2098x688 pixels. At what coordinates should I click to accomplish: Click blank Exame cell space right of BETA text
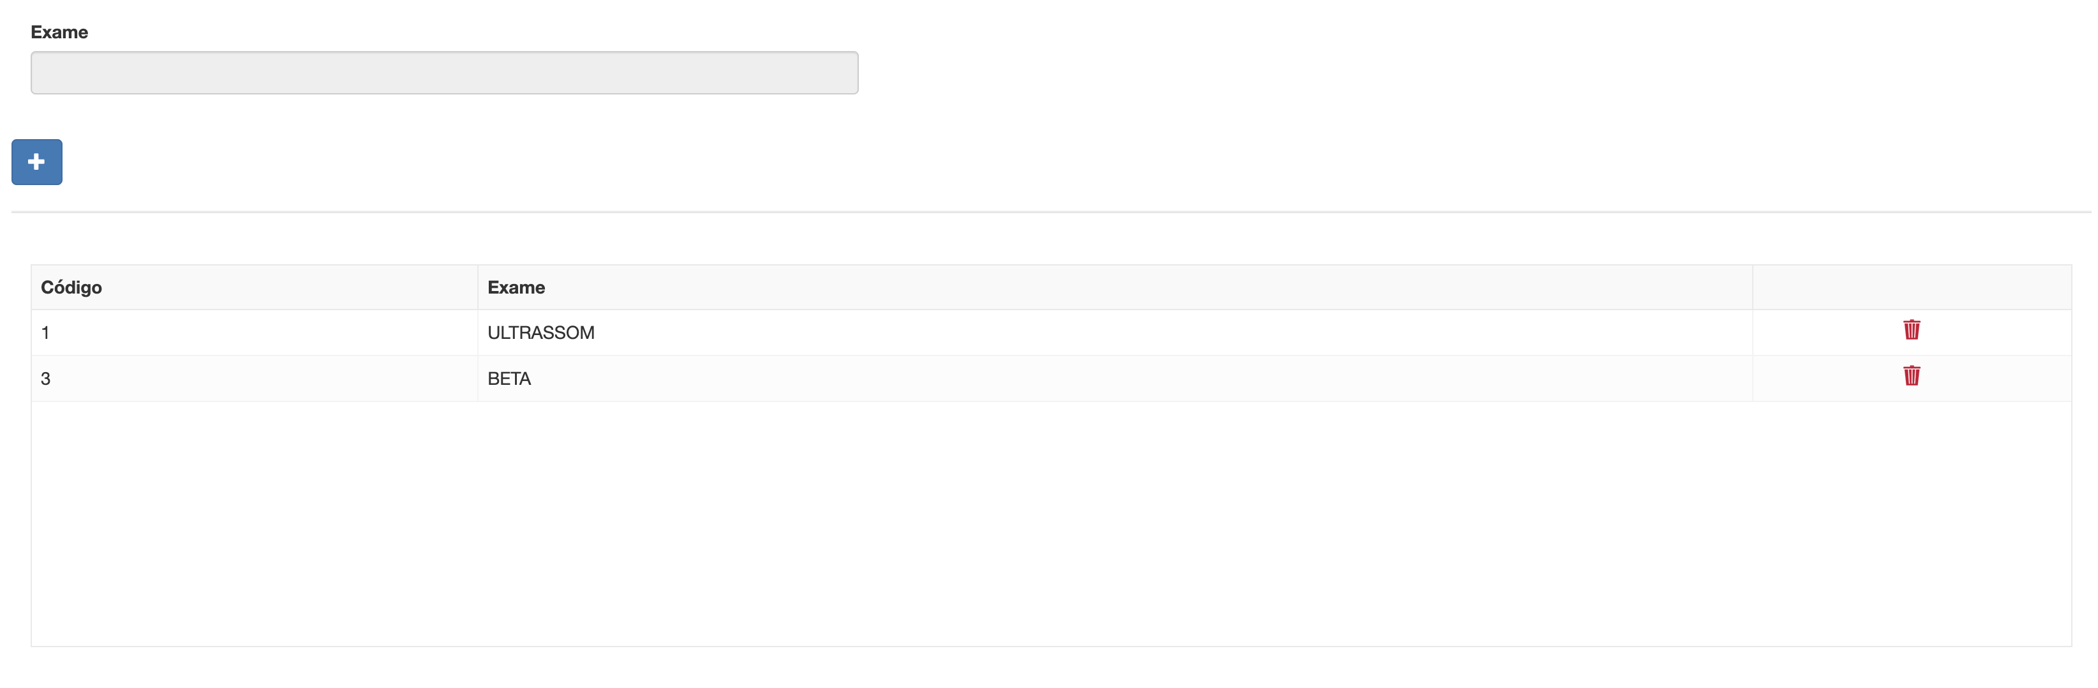pos(1140,378)
